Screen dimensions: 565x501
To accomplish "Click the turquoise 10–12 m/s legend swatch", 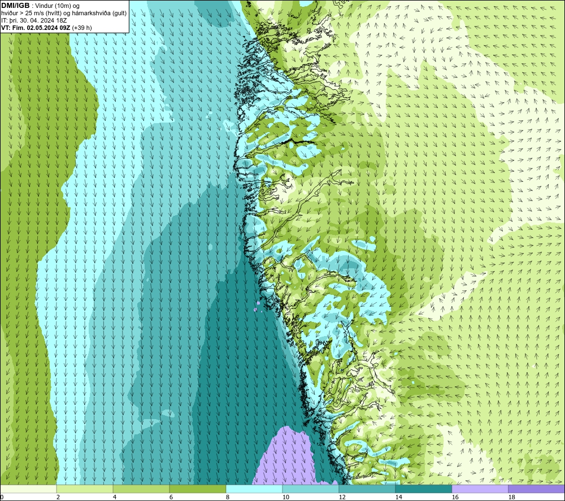I will click(311, 489).
